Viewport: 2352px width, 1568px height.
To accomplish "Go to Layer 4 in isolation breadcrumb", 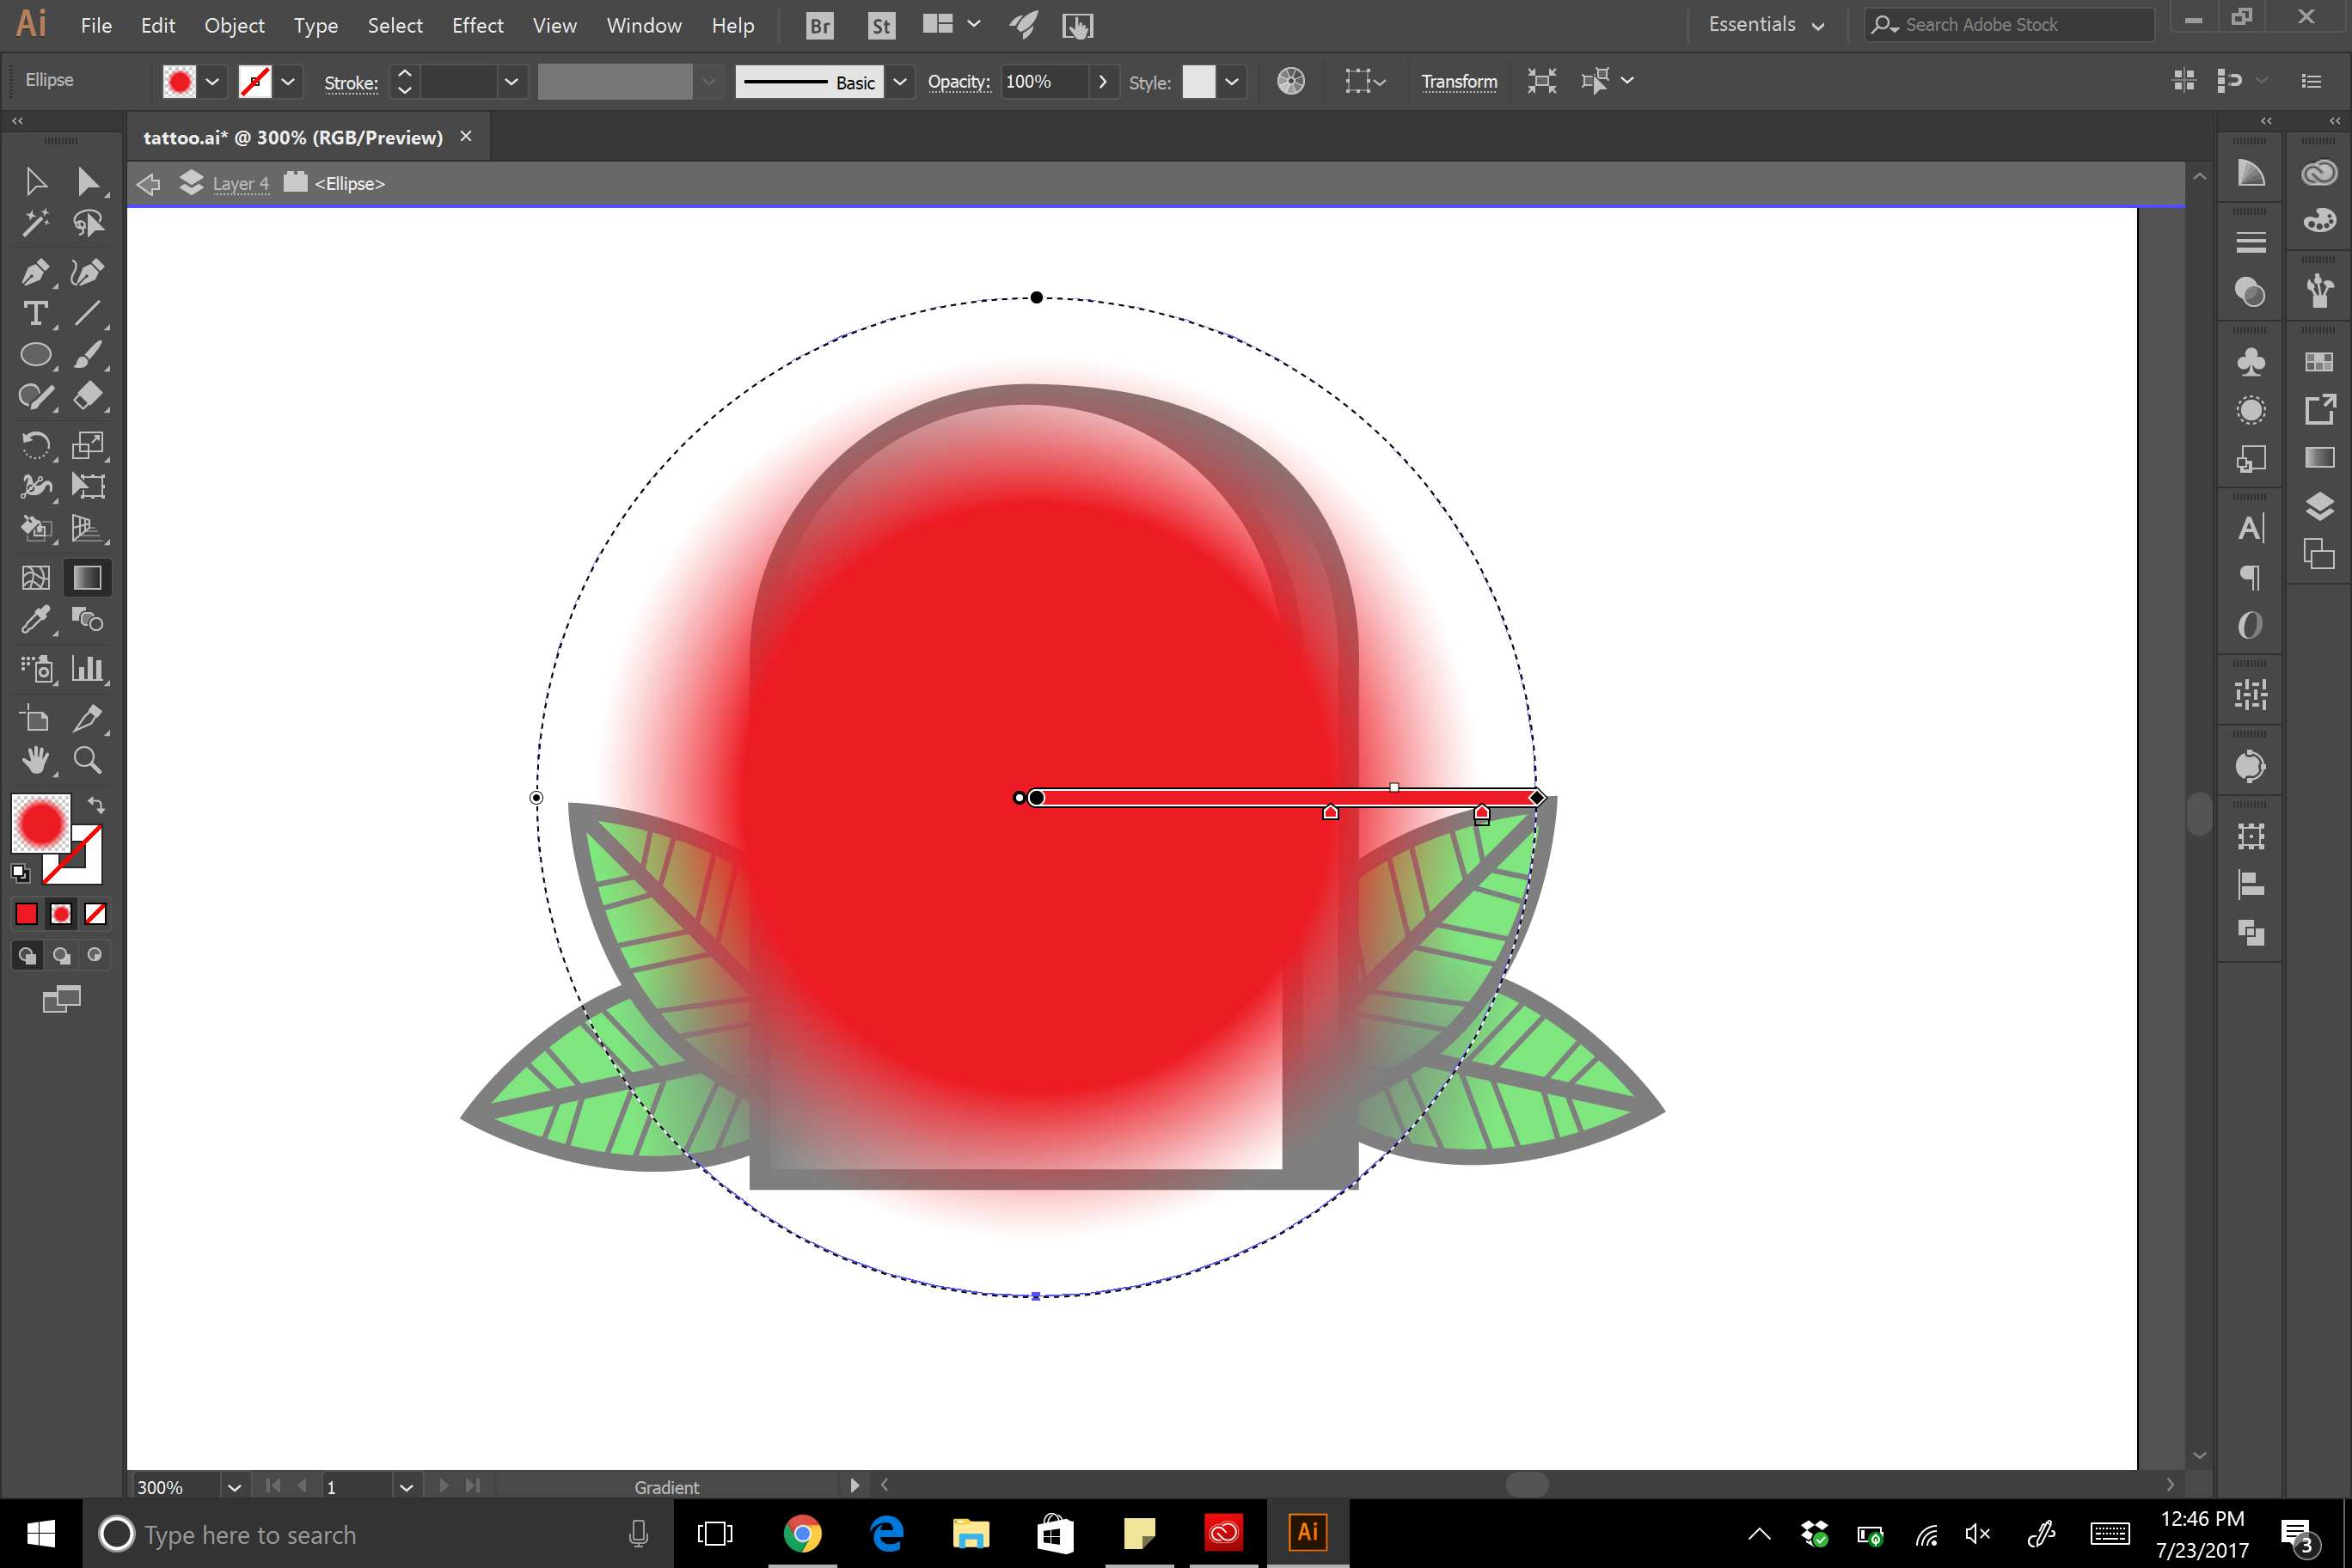I will 240,184.
